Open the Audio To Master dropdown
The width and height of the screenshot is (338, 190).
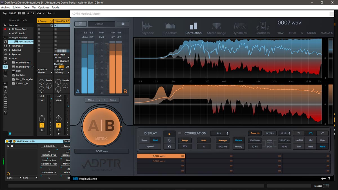pos(45,73)
